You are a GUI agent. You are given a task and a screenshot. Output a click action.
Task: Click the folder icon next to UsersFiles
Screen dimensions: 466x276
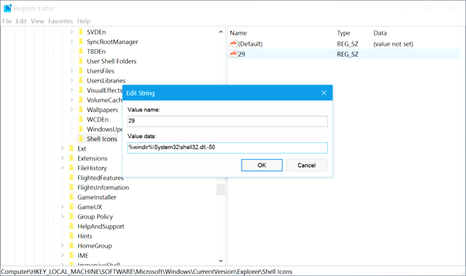coord(81,71)
